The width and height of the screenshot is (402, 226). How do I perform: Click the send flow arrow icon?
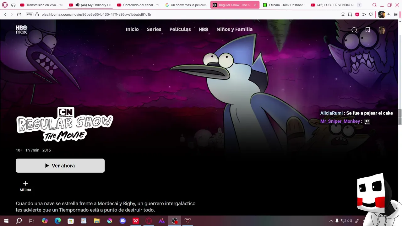[364, 14]
